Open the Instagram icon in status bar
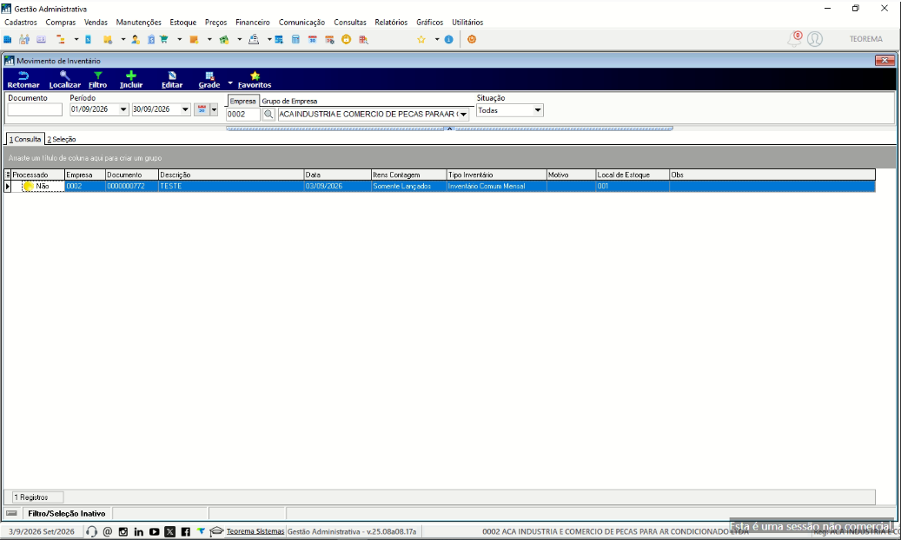Viewport: 901px width, 540px height. pyautogui.click(x=123, y=532)
